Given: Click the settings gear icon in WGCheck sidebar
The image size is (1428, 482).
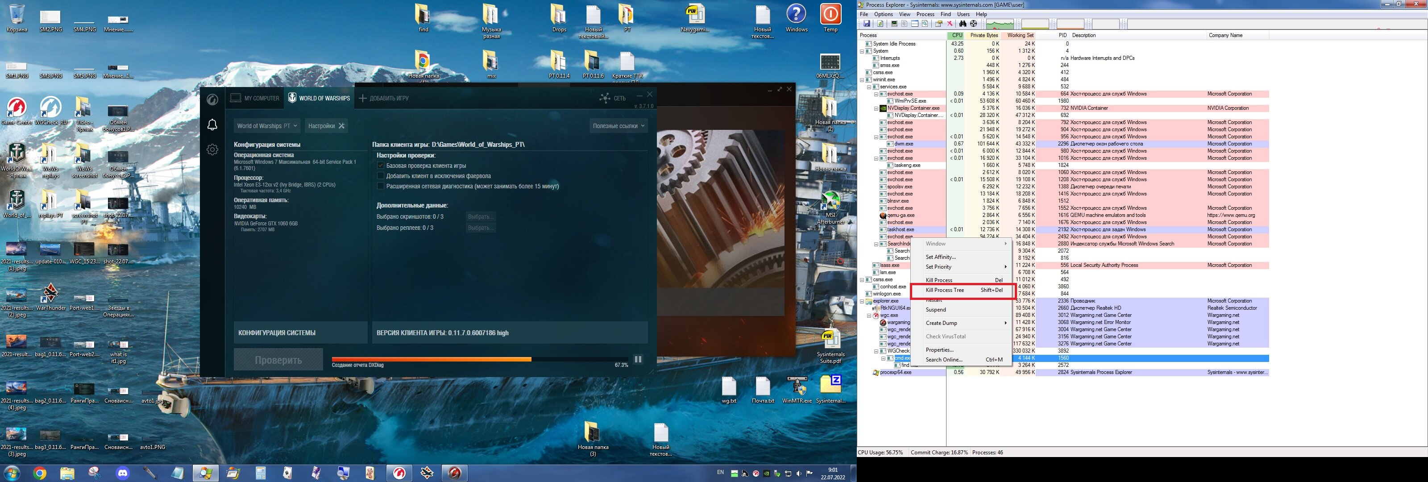Looking at the screenshot, I should [x=212, y=149].
